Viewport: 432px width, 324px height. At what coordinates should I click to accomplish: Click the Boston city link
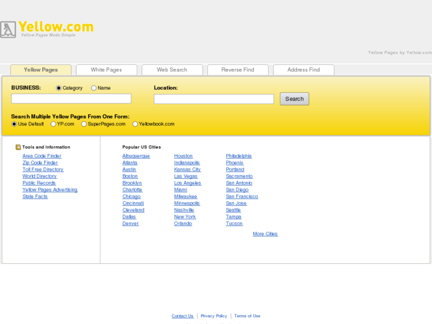(x=130, y=176)
